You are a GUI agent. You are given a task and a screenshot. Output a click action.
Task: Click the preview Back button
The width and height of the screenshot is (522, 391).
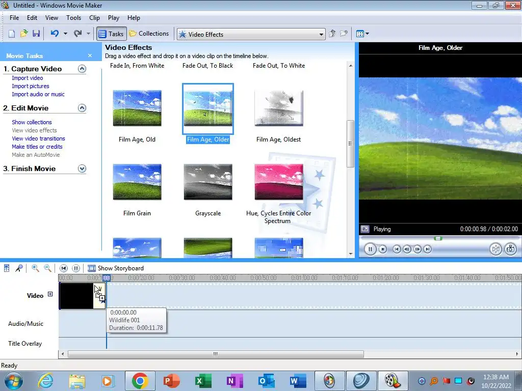pyautogui.click(x=397, y=249)
